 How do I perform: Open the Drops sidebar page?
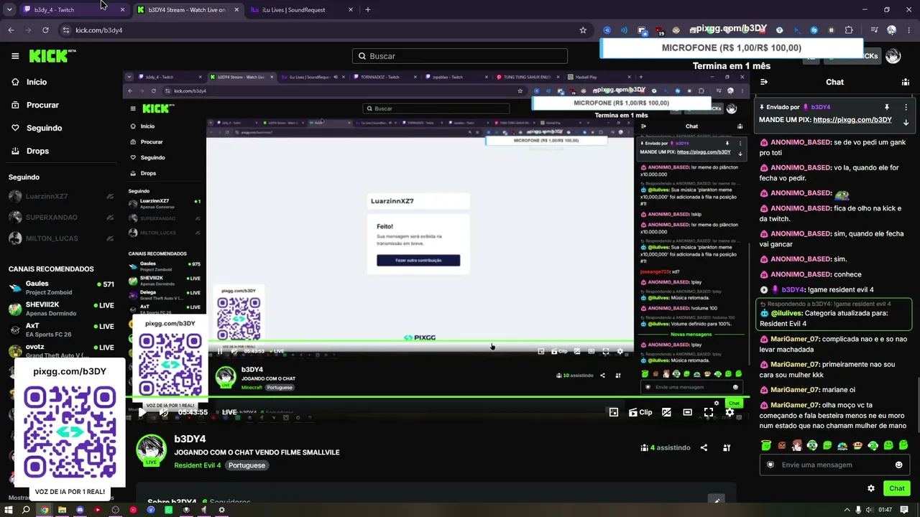pyautogui.click(x=37, y=151)
